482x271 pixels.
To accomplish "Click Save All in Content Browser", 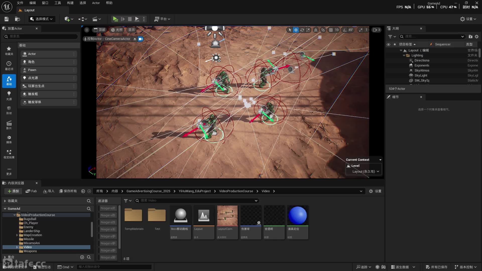I will 68,191.
